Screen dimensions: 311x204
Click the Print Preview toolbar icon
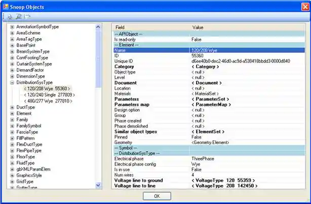[x=18, y=17]
